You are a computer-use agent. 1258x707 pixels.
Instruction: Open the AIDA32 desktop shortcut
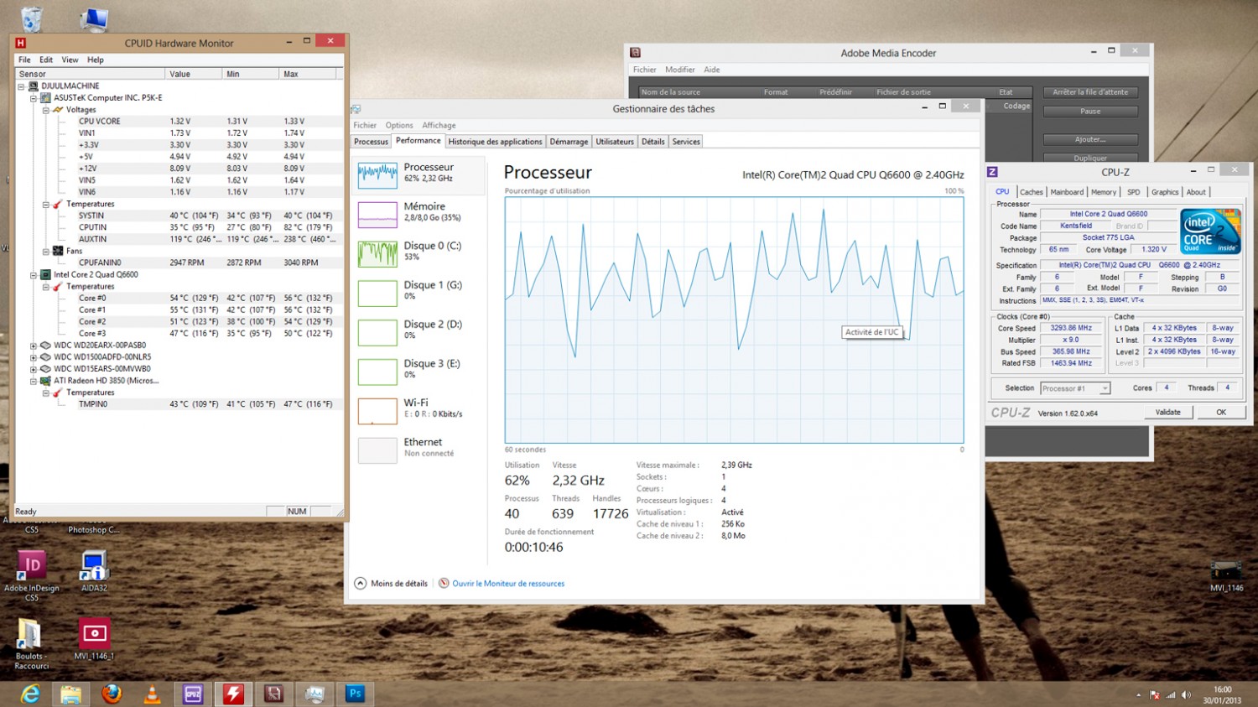[94, 568]
